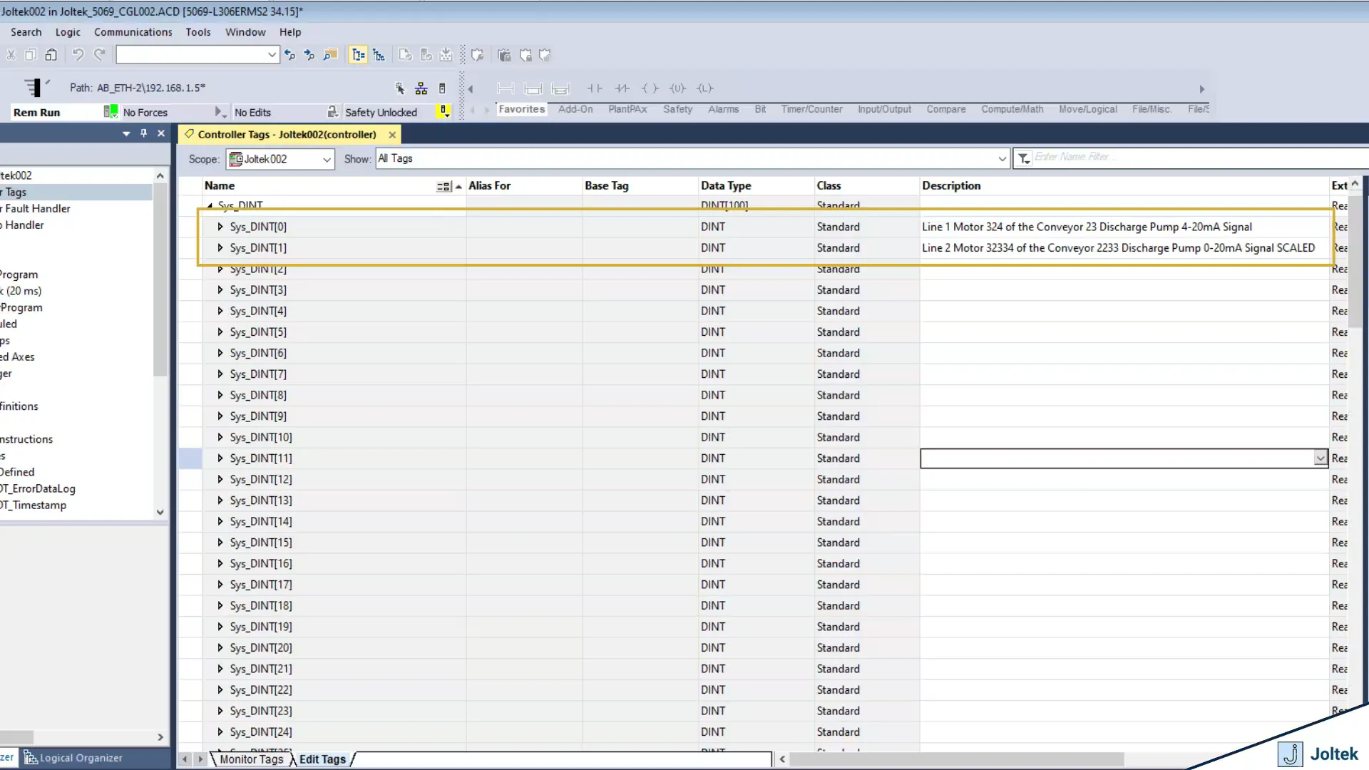Expand the Sys_DINT[0] tag

pyautogui.click(x=220, y=227)
